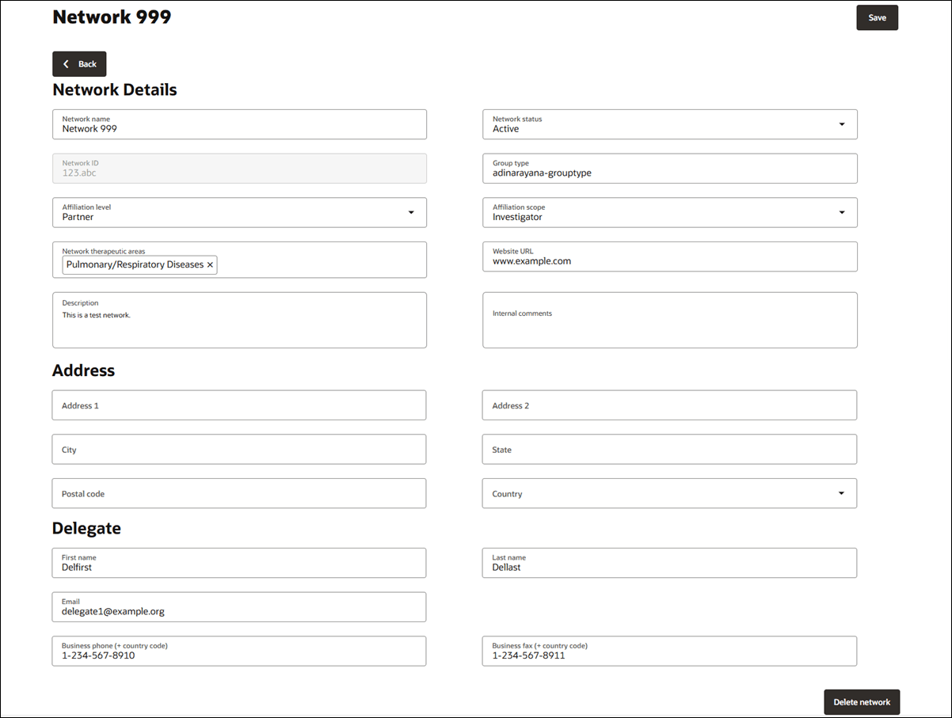Viewport: 952px width, 718px height.
Task: Click the Internal comments text area
Action: (669, 320)
